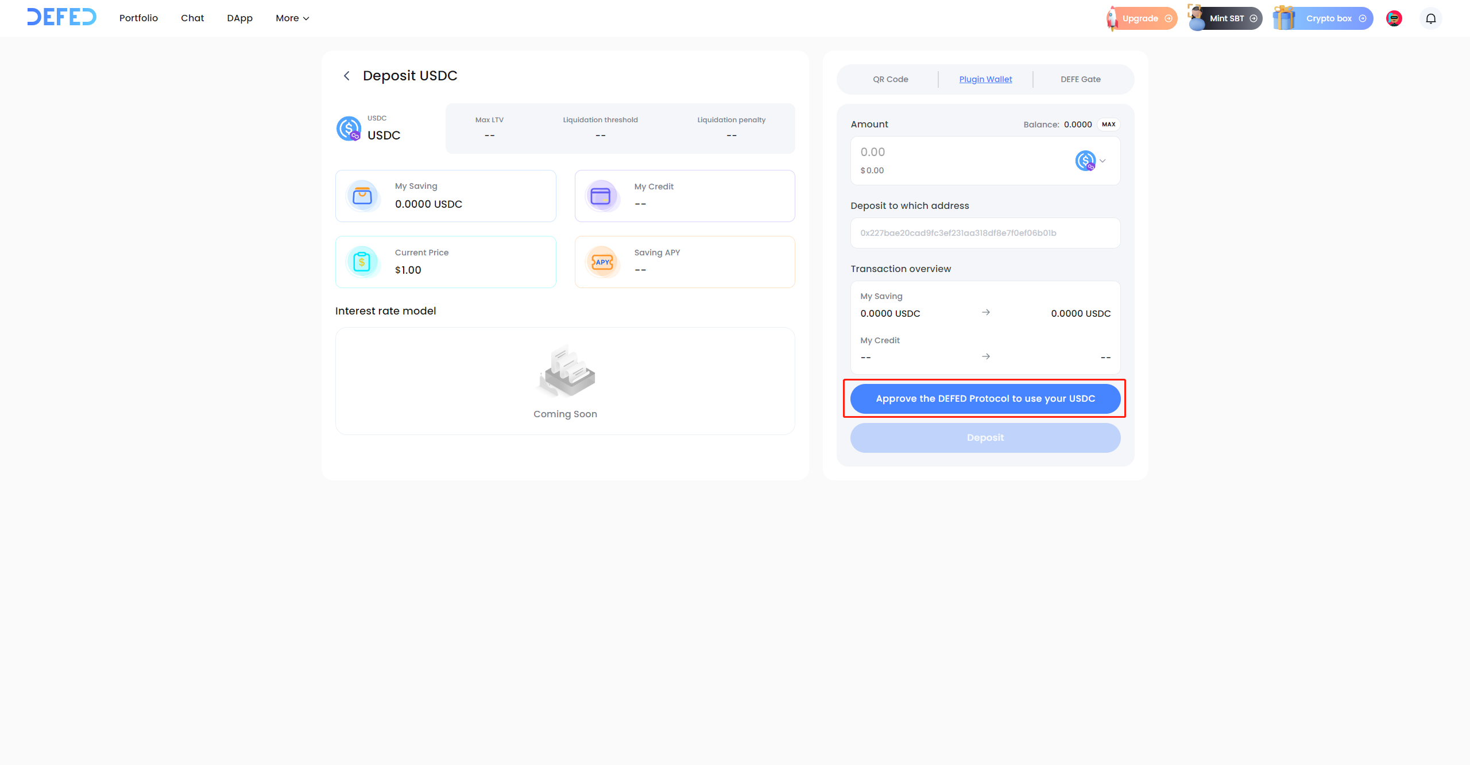The image size is (1470, 765).
Task: Approve the DEFED Protocol to use USDC
Action: click(x=985, y=398)
